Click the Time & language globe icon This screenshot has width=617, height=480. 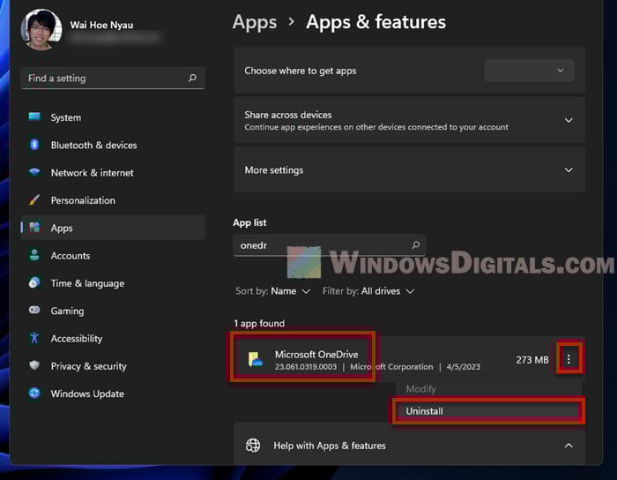pyautogui.click(x=34, y=282)
